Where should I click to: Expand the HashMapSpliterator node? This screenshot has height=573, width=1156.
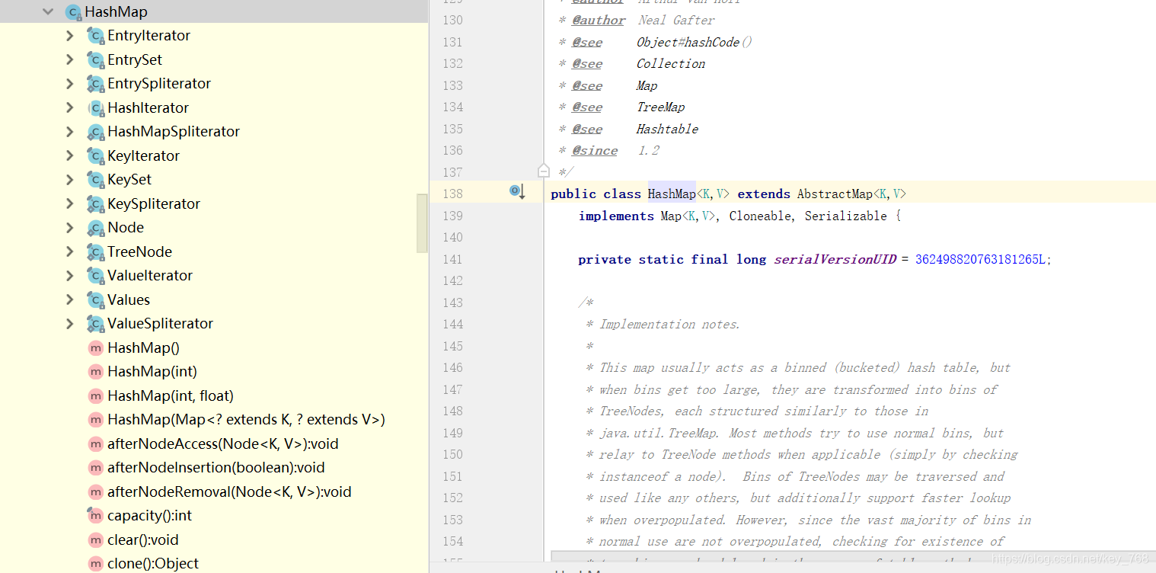tap(70, 131)
